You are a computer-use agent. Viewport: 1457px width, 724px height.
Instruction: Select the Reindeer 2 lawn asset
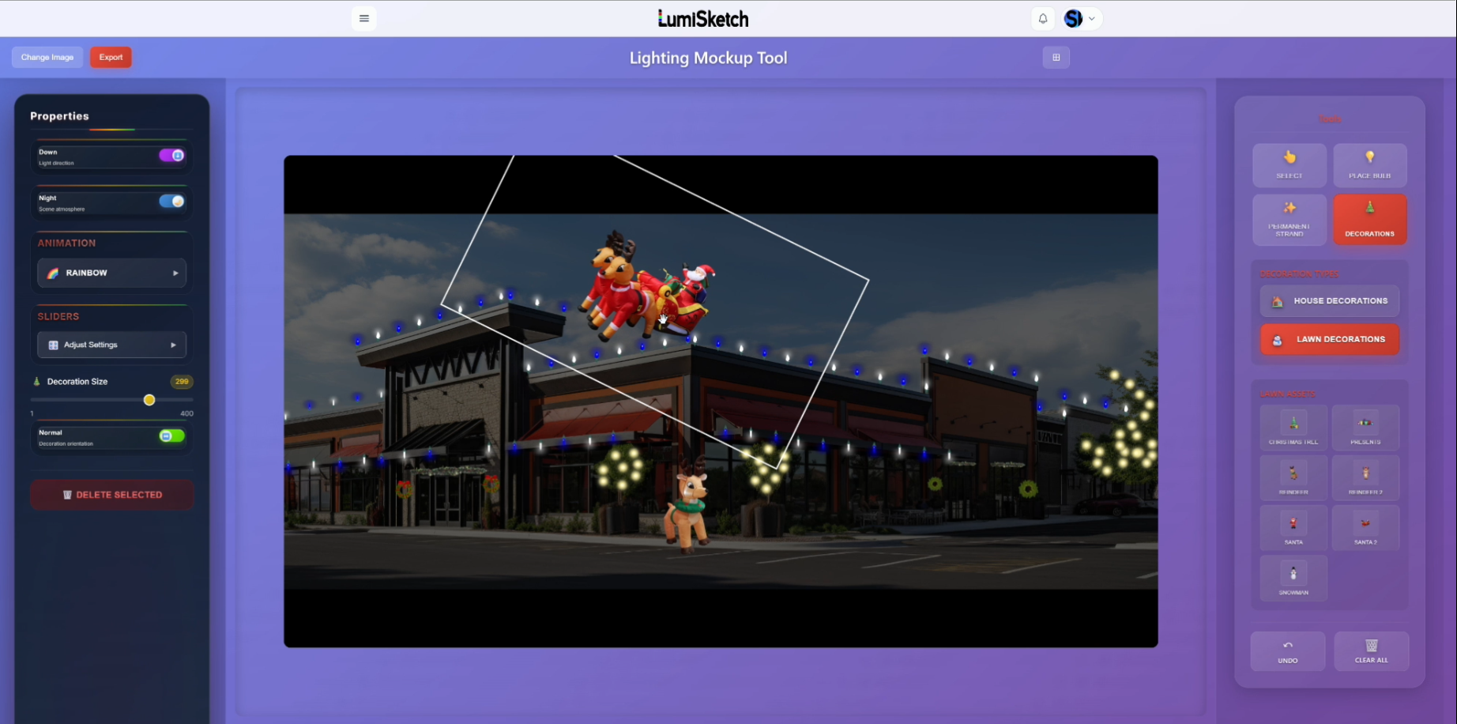tap(1365, 477)
